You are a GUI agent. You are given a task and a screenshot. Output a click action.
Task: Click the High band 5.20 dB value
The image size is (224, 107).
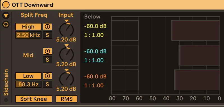[66, 39]
